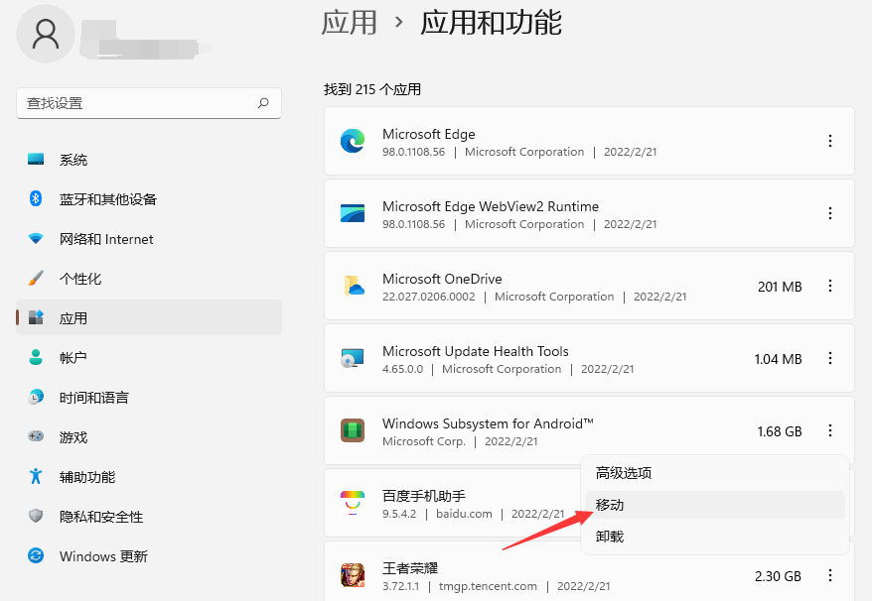The height and width of the screenshot is (601, 872).
Task: Click the 系统 monitor icon in sidebar
Action: [x=36, y=160]
